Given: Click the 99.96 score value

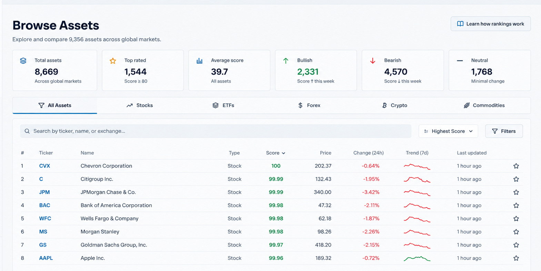Looking at the screenshot, I should click(276, 258).
